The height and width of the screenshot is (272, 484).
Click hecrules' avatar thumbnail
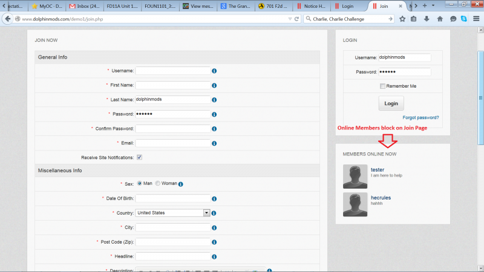[355, 204]
